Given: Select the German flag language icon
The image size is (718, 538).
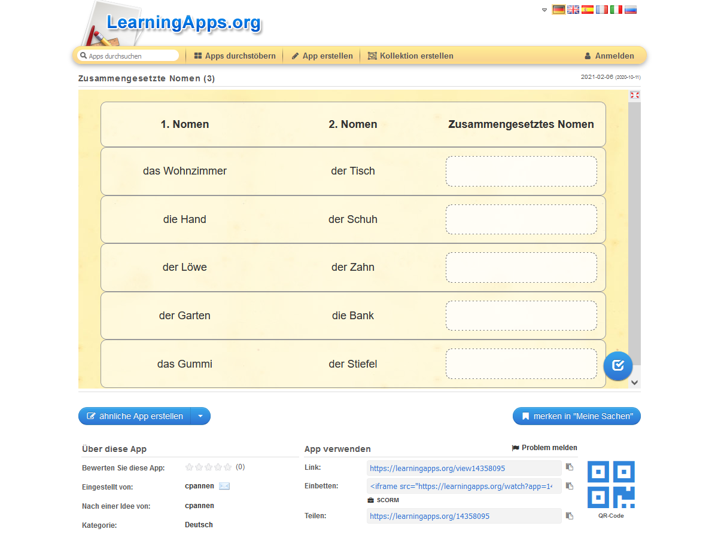Looking at the screenshot, I should tap(558, 10).
